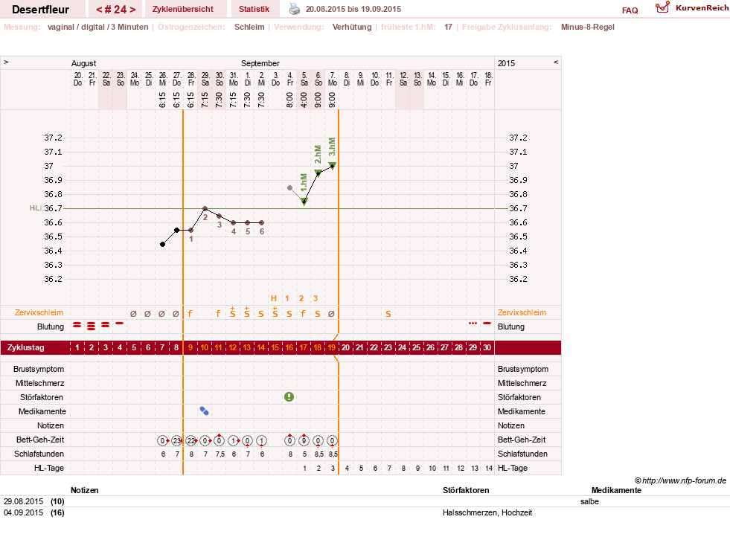
Task: Click Schlafstunden value 7,5
Action: click(220, 454)
